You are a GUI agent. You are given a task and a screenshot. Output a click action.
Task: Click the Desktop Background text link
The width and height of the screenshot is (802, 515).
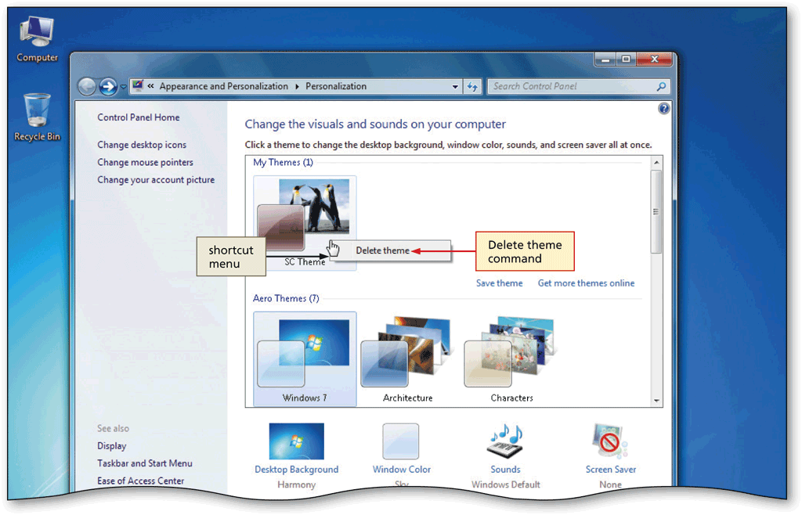point(297,470)
